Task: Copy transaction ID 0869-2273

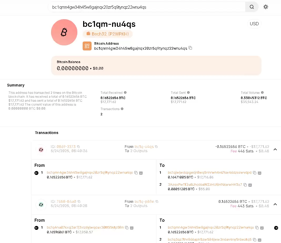Action: point(78,147)
